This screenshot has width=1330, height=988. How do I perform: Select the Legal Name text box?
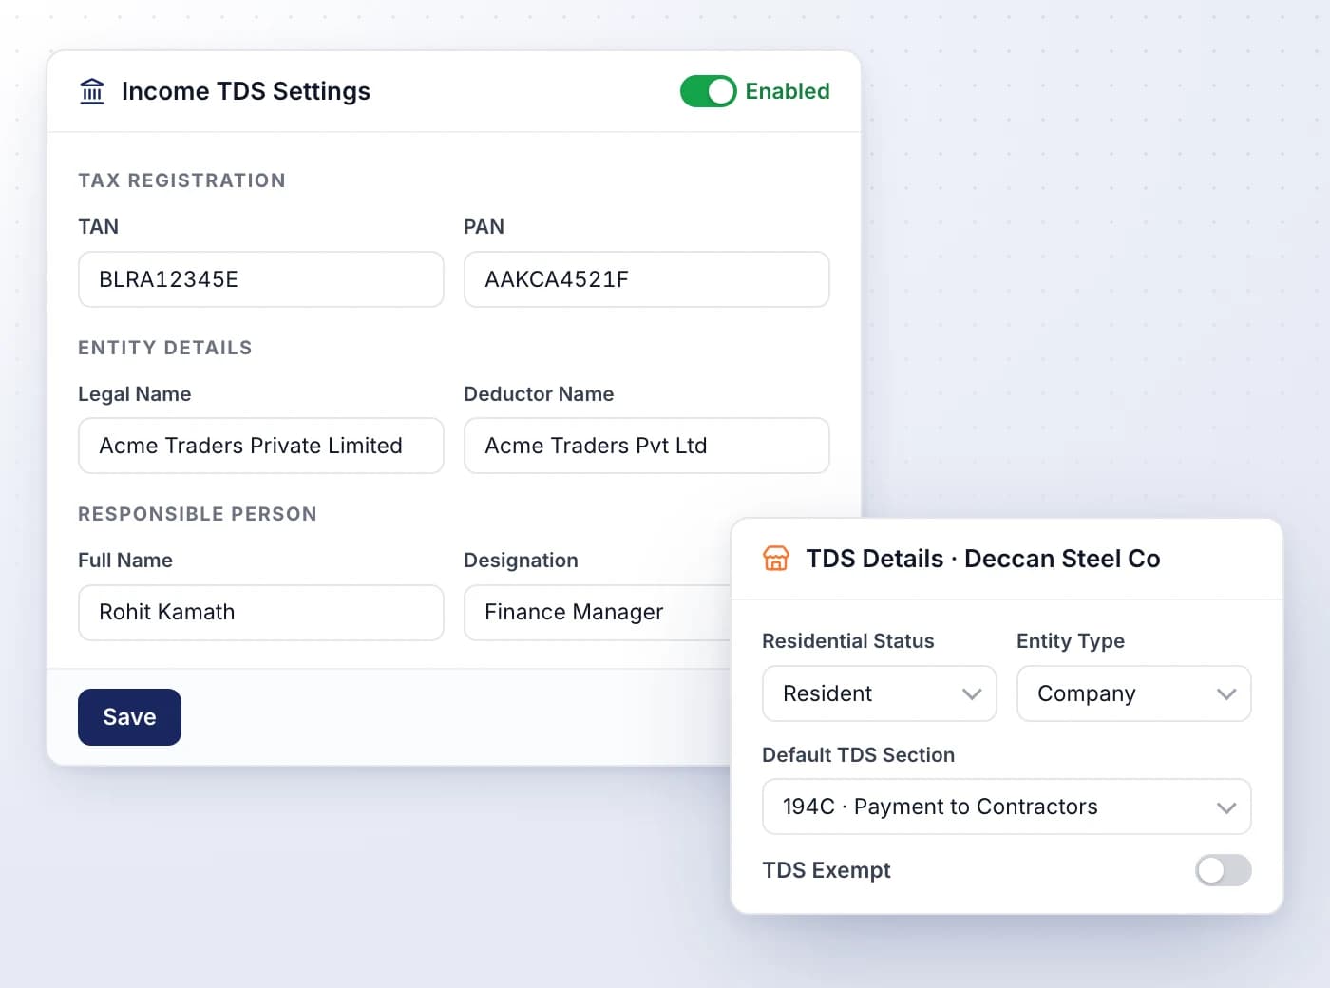point(261,446)
